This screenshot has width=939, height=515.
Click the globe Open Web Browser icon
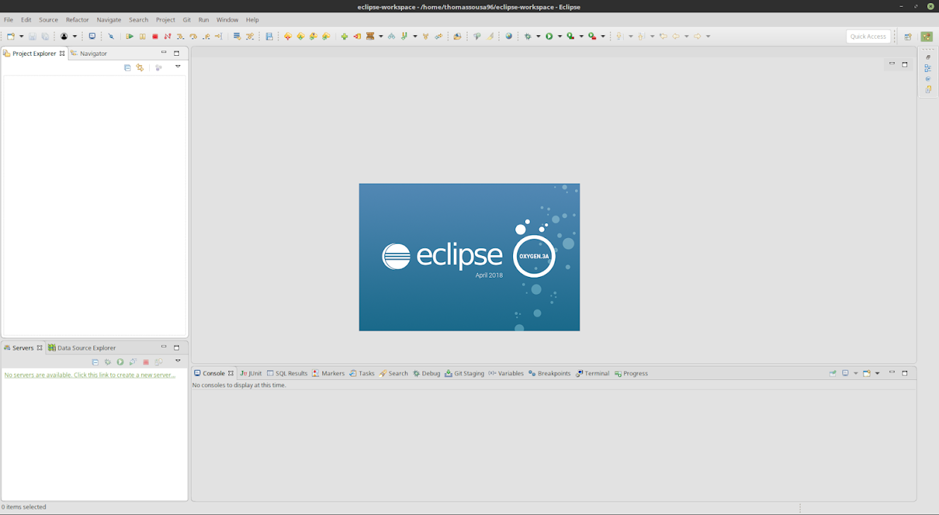[509, 36]
